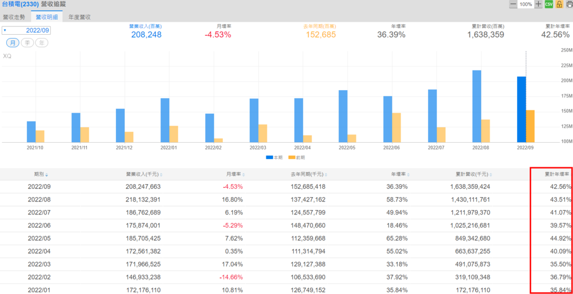Click the orange 152,685 prior-year summary
The height and width of the screenshot is (294, 573).
tap(321, 35)
